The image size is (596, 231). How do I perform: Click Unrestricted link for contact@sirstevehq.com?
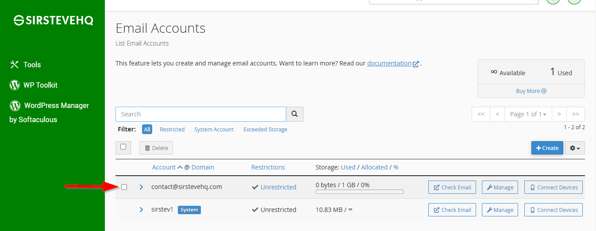(x=278, y=187)
